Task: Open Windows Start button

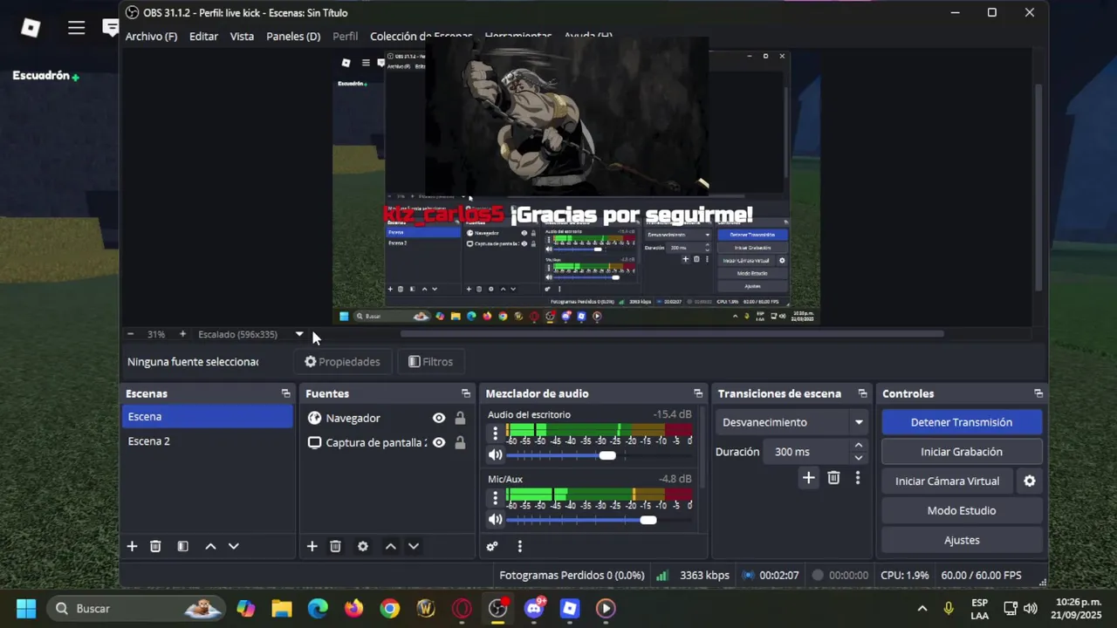Action: 25,608
